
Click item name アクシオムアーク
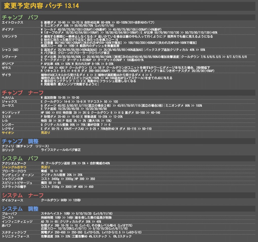pyautogui.click(x=14, y=163)
